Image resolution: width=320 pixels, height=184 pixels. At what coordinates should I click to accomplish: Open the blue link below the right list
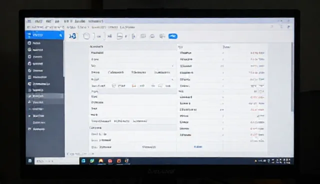198,146
